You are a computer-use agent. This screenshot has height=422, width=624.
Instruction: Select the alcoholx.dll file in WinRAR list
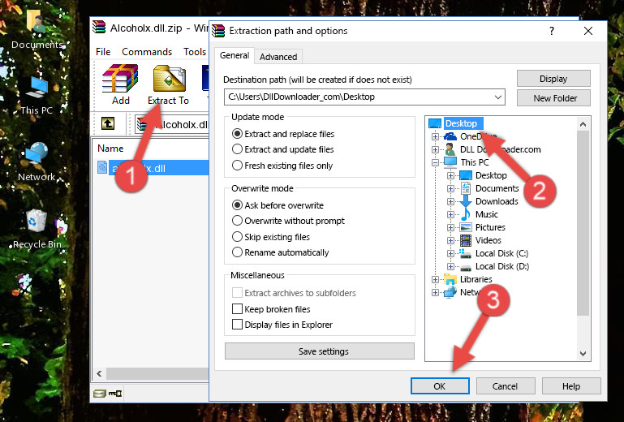pos(153,168)
